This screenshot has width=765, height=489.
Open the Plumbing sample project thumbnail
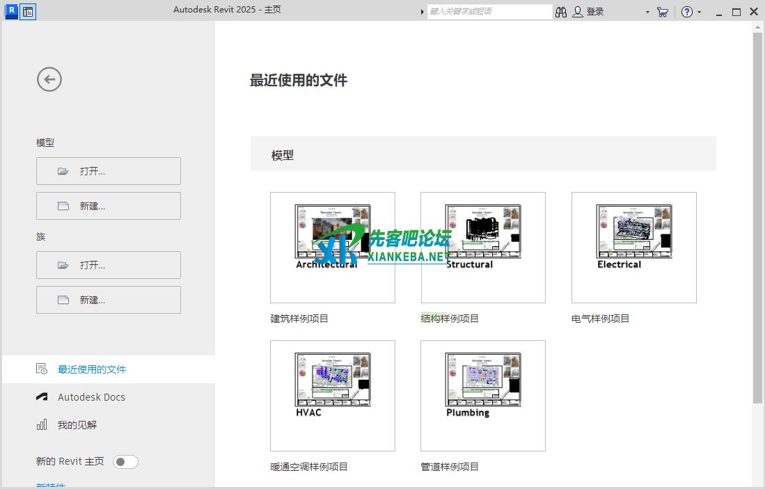coord(483,396)
